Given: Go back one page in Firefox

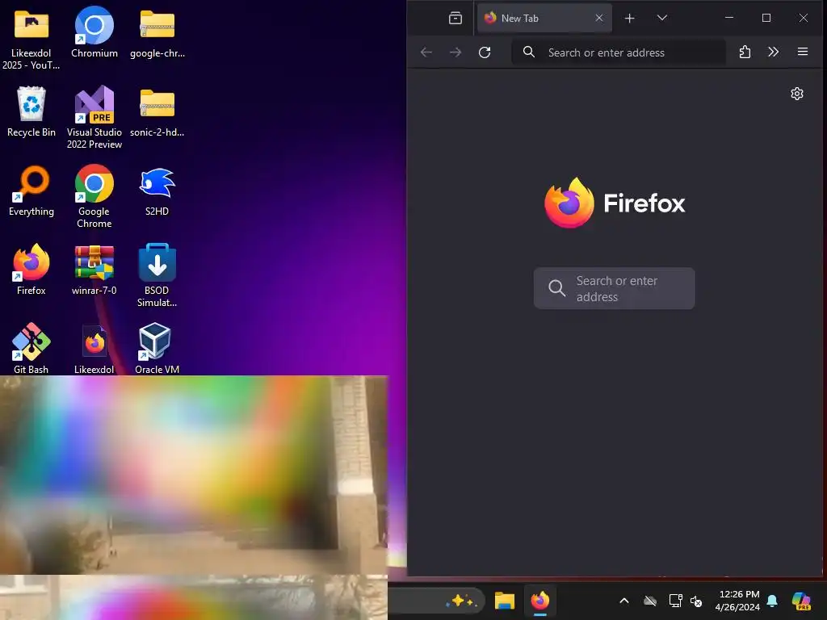Looking at the screenshot, I should pos(426,52).
